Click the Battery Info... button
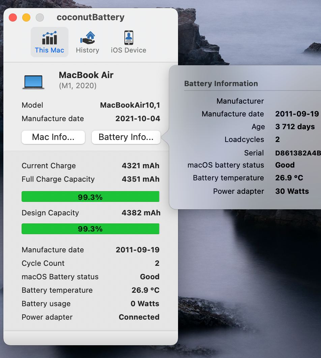The image size is (321, 358). (x=126, y=137)
